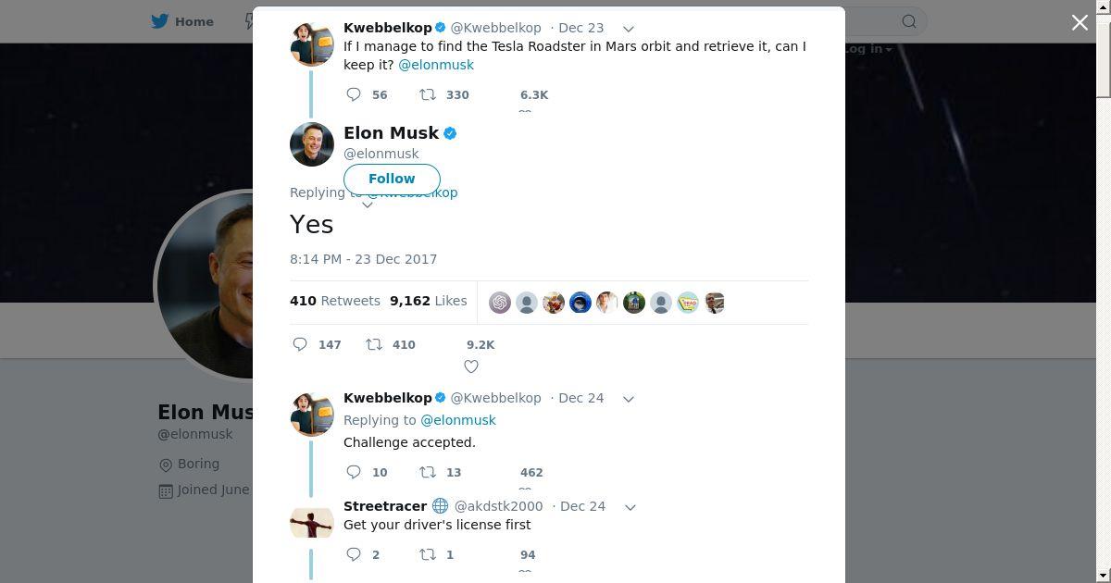Follow Elon Musk

pyautogui.click(x=392, y=179)
